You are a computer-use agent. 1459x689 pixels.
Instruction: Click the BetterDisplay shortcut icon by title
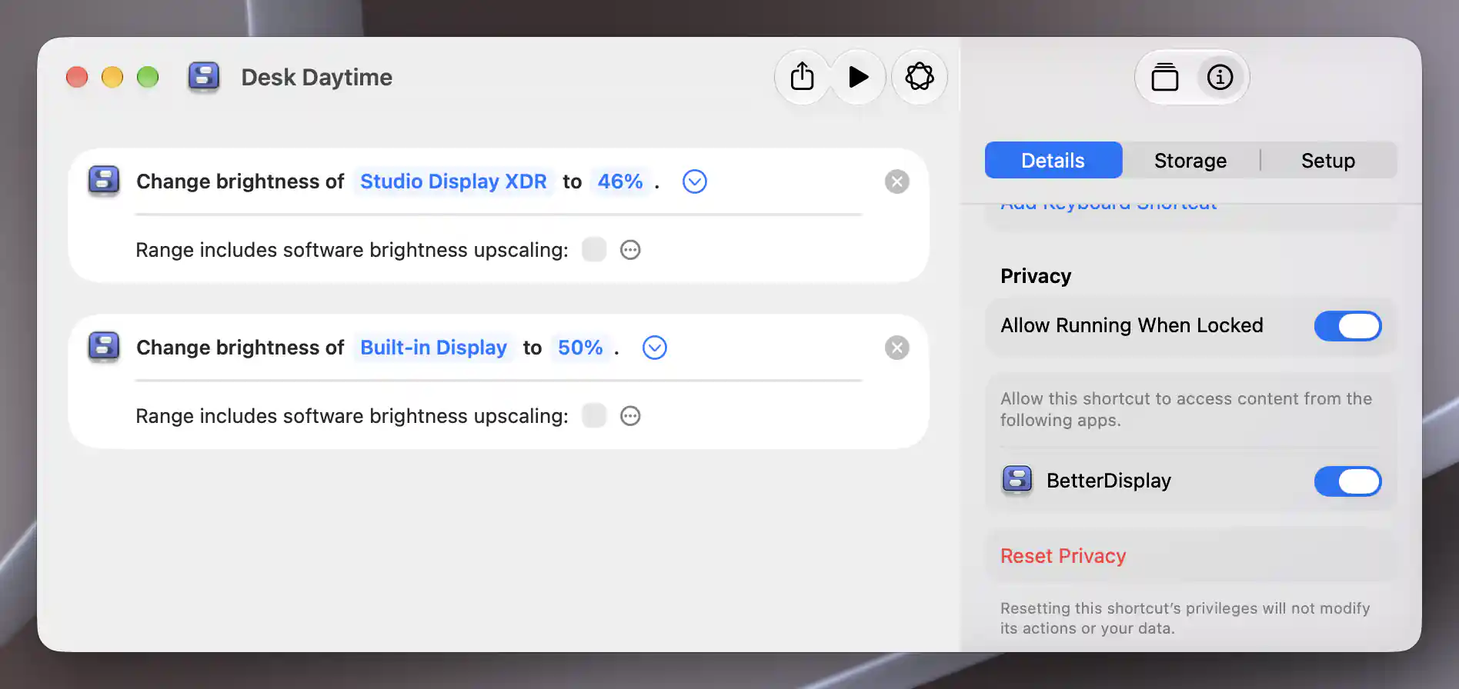point(204,77)
